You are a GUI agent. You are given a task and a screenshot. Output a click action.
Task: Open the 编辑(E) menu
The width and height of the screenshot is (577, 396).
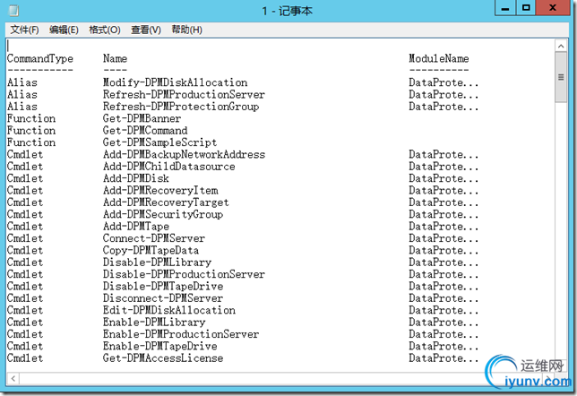[x=64, y=30]
